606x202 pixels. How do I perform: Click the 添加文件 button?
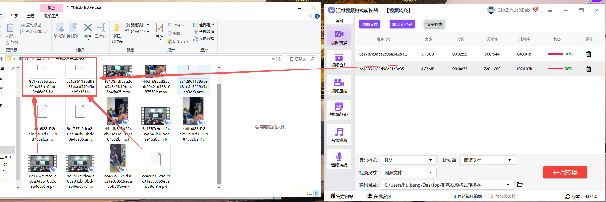(370, 24)
